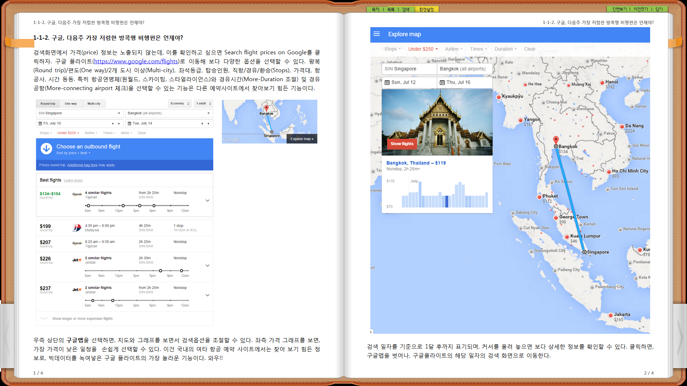Click Learn more beside Best flights

[x=73, y=180]
